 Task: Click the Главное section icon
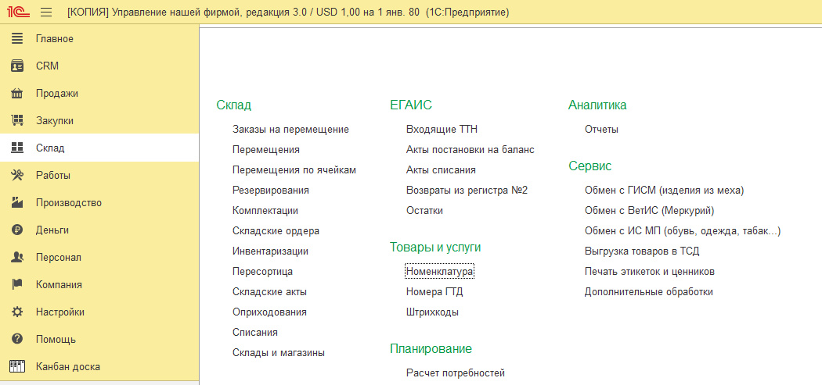click(17, 39)
